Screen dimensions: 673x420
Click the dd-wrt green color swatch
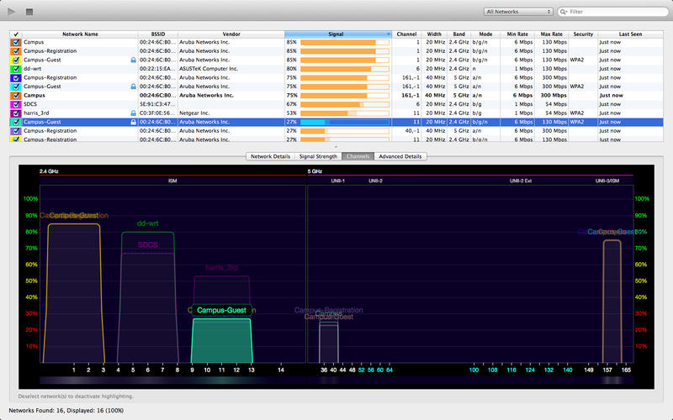click(15, 69)
